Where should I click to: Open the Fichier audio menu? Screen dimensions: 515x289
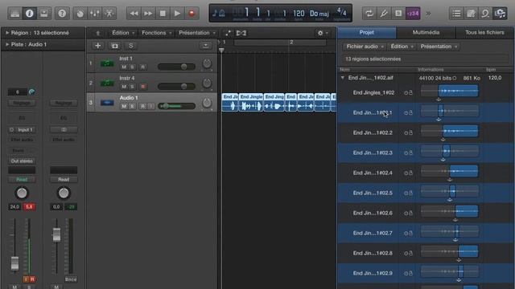[365, 47]
